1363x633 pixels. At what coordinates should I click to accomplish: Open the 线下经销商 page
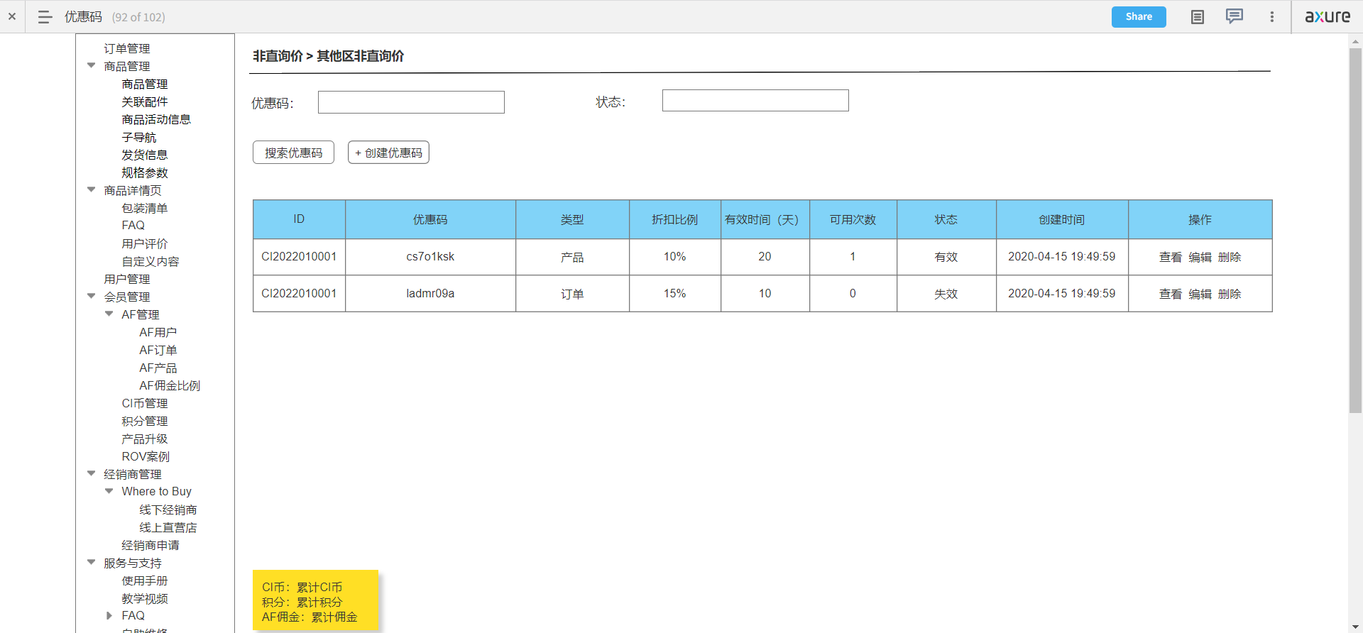tap(168, 510)
